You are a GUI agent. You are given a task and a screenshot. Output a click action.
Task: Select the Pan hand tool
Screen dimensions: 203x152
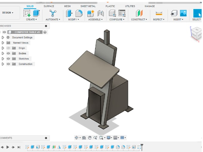pos(90,138)
